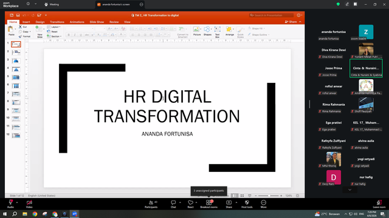Open Windows search on taskbar

[15, 214]
